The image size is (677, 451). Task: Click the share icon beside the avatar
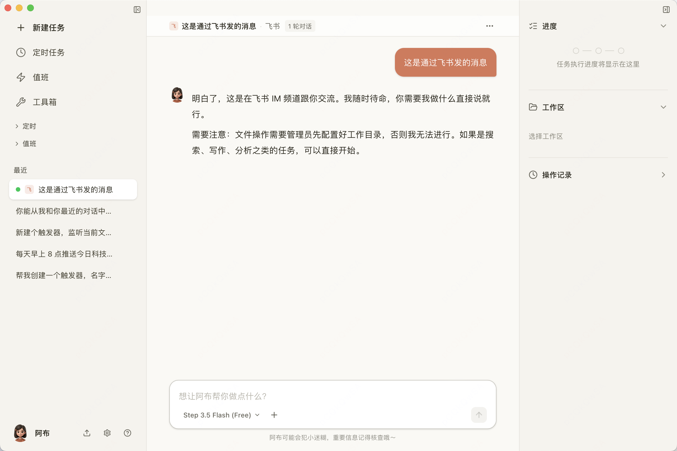87,433
